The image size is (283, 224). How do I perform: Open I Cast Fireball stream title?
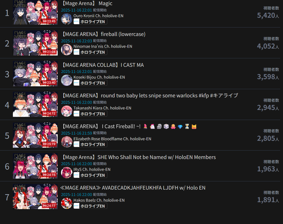(x=129, y=126)
